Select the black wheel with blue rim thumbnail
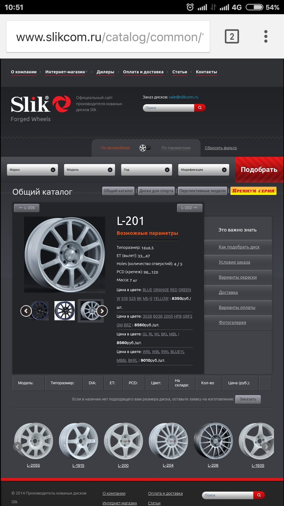The image size is (284, 506). (39, 311)
